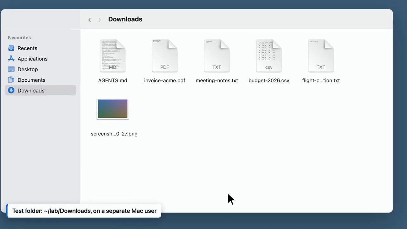Image resolution: width=407 pixels, height=229 pixels.
Task: Open Downloads label in the sidebar
Action: coord(31,91)
